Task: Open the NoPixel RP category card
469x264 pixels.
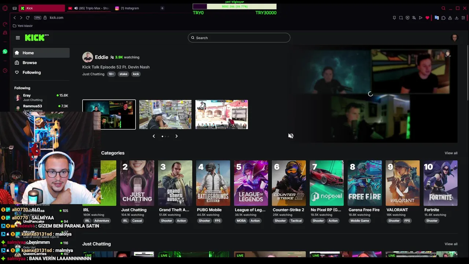Action: coord(327,183)
